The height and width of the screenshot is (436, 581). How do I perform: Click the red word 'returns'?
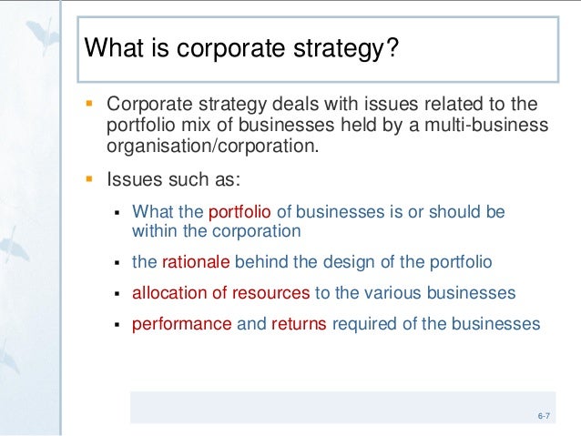299,323
